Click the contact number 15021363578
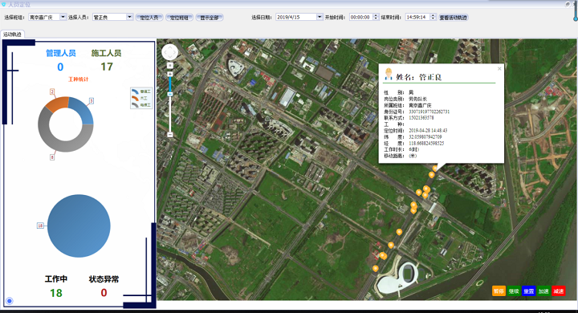 point(421,118)
